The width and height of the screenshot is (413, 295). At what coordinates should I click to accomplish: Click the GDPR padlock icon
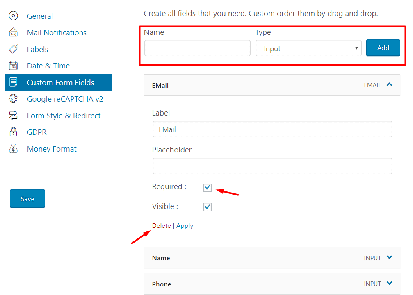tap(14, 132)
